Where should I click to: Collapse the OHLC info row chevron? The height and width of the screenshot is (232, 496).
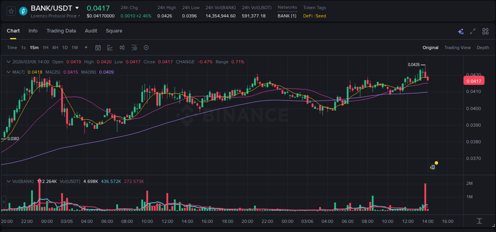point(8,62)
